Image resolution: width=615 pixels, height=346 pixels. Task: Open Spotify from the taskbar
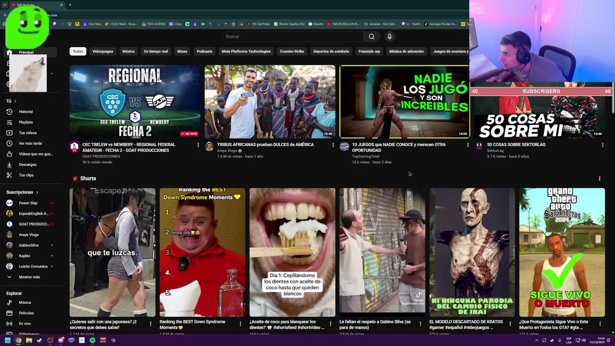click(92, 340)
